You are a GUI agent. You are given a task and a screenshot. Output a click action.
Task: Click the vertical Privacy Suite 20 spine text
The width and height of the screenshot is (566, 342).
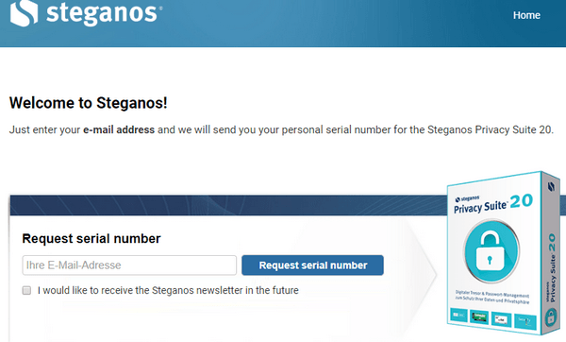click(552, 268)
